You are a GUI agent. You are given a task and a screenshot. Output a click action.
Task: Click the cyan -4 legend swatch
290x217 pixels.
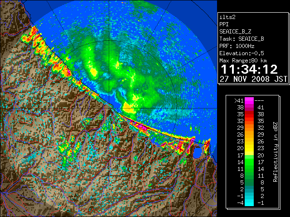pyautogui.click(x=249, y=203)
